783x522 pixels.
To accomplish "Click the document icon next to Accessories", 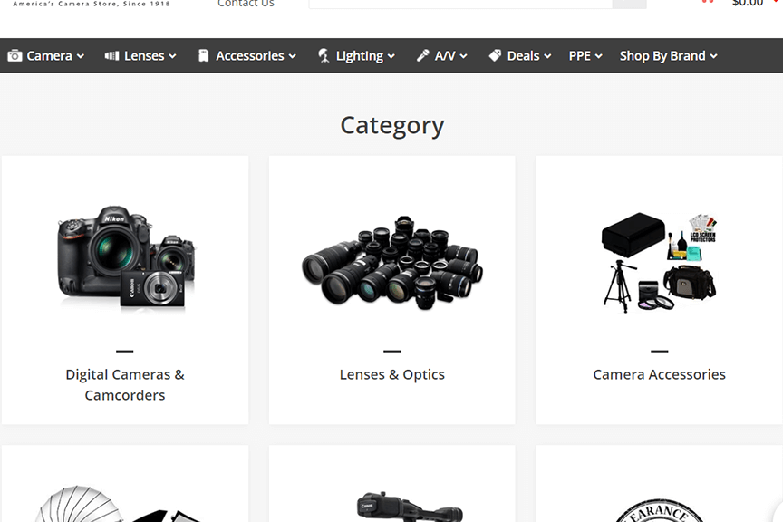I will tap(204, 56).
